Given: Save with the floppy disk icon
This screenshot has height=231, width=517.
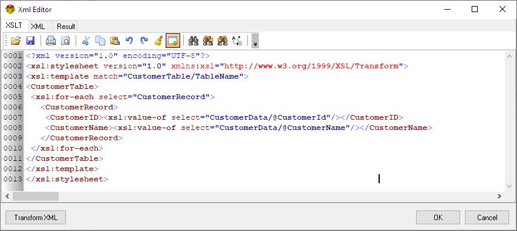Looking at the screenshot, I should (x=30, y=41).
